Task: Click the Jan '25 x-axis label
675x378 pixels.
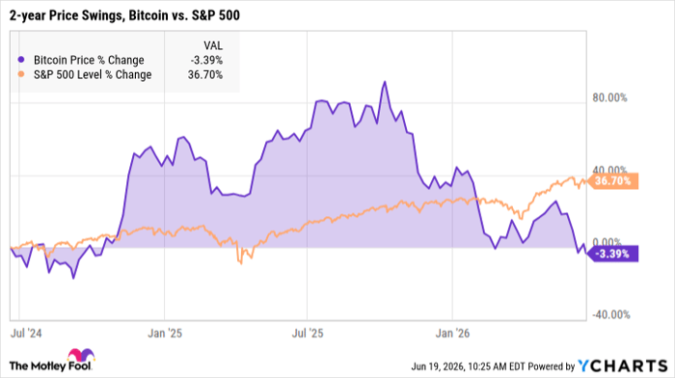Action: [x=165, y=334]
